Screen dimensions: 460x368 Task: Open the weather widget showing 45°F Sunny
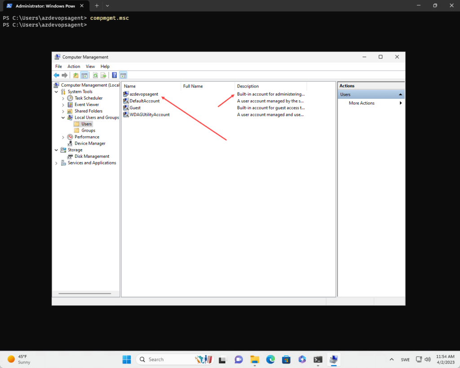[19, 359]
